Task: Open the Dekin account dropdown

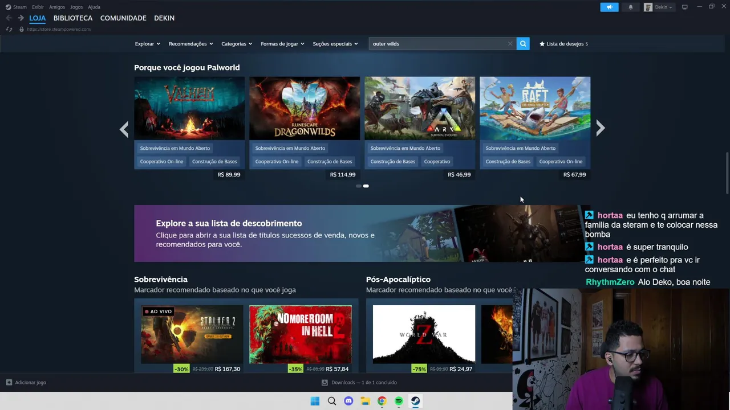Action: (663, 7)
